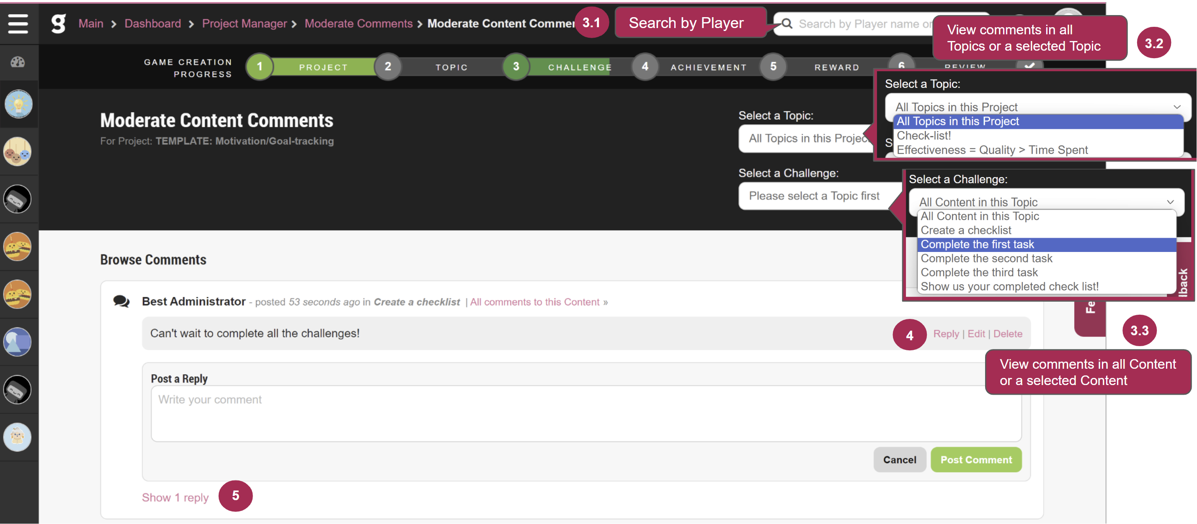Image resolution: width=1197 pixels, height=524 pixels.
Task: Click Delete on the comment
Action: [1008, 334]
